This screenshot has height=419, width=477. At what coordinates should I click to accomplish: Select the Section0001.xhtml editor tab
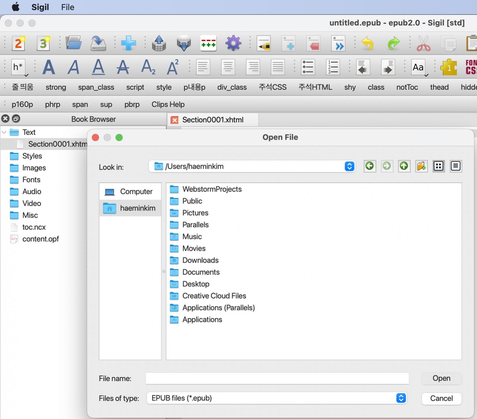pos(213,120)
